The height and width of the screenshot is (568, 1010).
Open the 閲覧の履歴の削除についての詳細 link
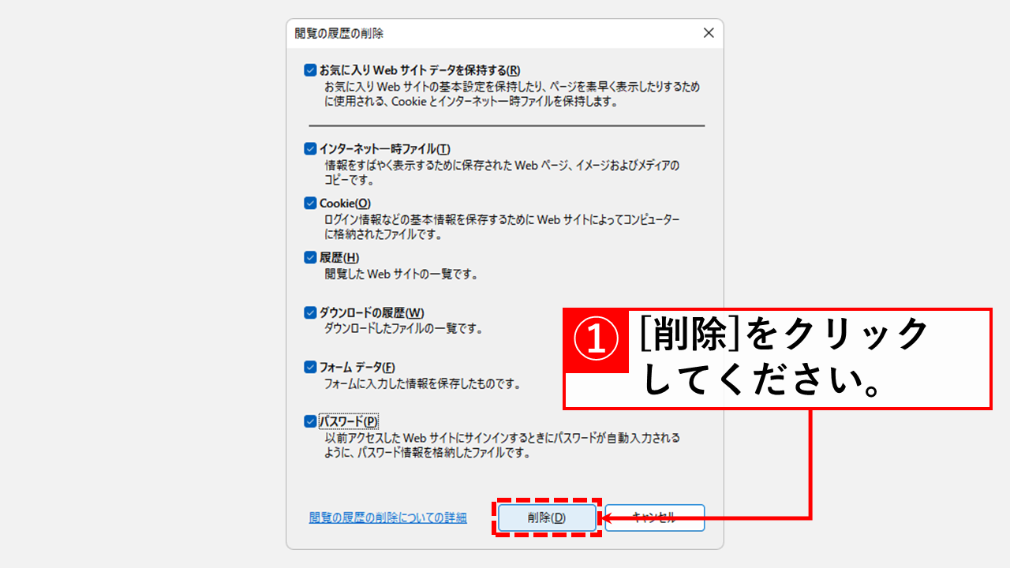tap(387, 518)
